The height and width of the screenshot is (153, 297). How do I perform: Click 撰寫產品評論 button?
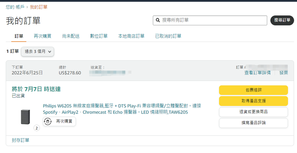point(253,123)
